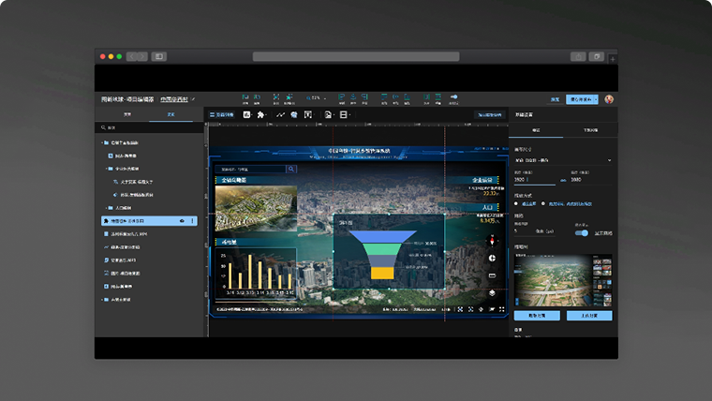This screenshot has height=401, width=712.
Task: Select the first radio option for zoom mode
Action: [516, 203]
